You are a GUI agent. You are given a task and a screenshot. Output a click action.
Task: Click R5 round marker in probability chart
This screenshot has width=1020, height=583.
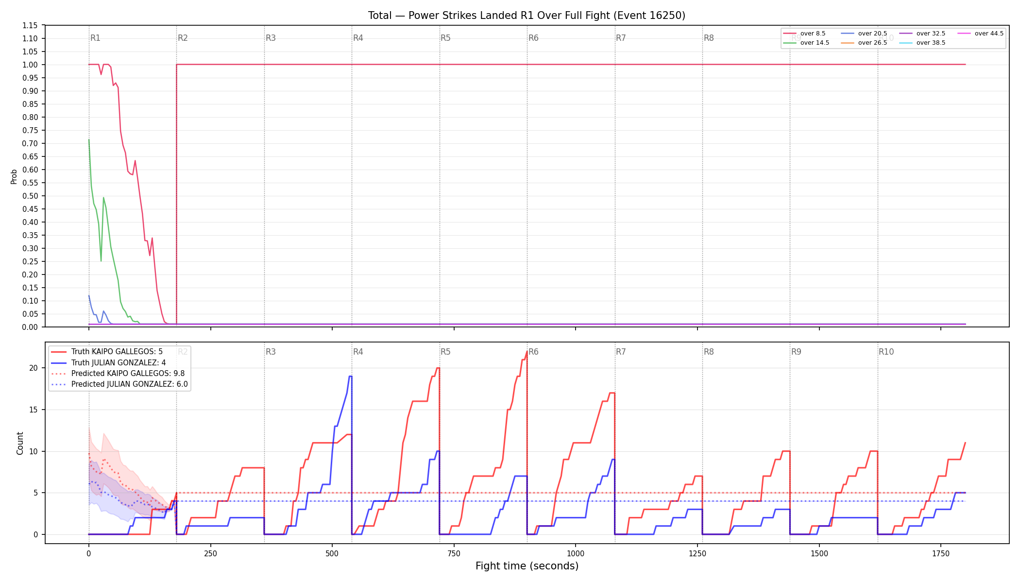(445, 38)
